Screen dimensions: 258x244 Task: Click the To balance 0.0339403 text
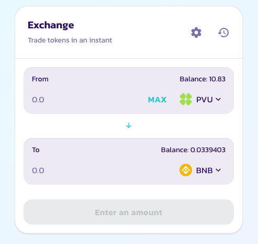click(x=193, y=150)
